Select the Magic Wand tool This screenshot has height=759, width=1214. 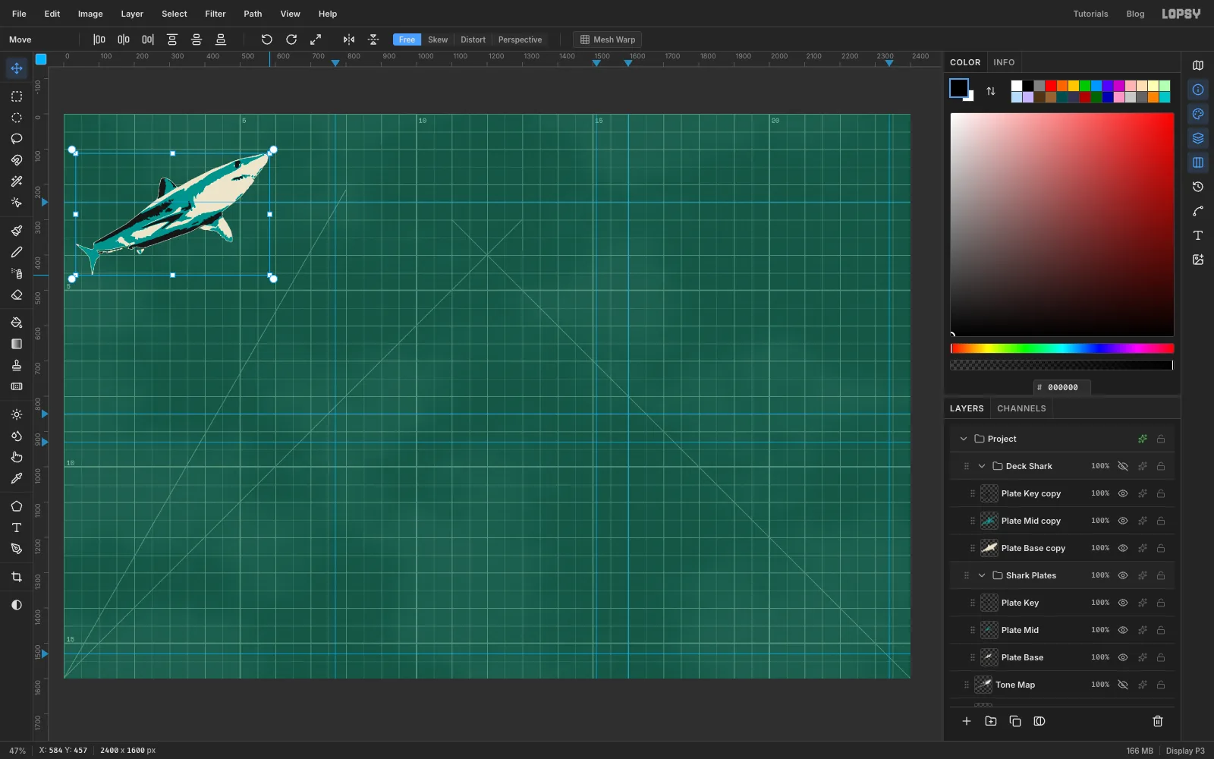click(17, 181)
